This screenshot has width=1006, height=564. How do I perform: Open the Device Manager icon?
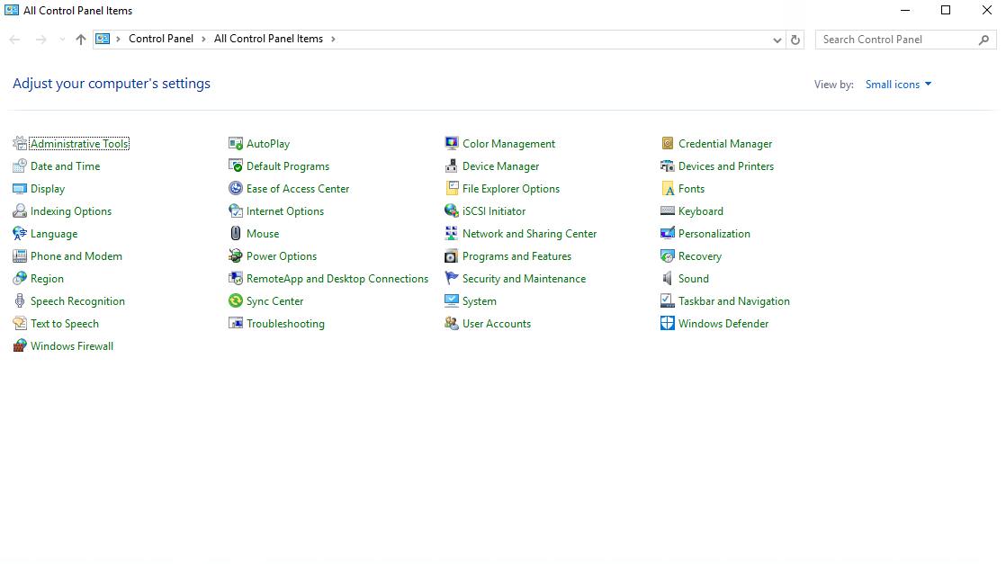click(452, 166)
